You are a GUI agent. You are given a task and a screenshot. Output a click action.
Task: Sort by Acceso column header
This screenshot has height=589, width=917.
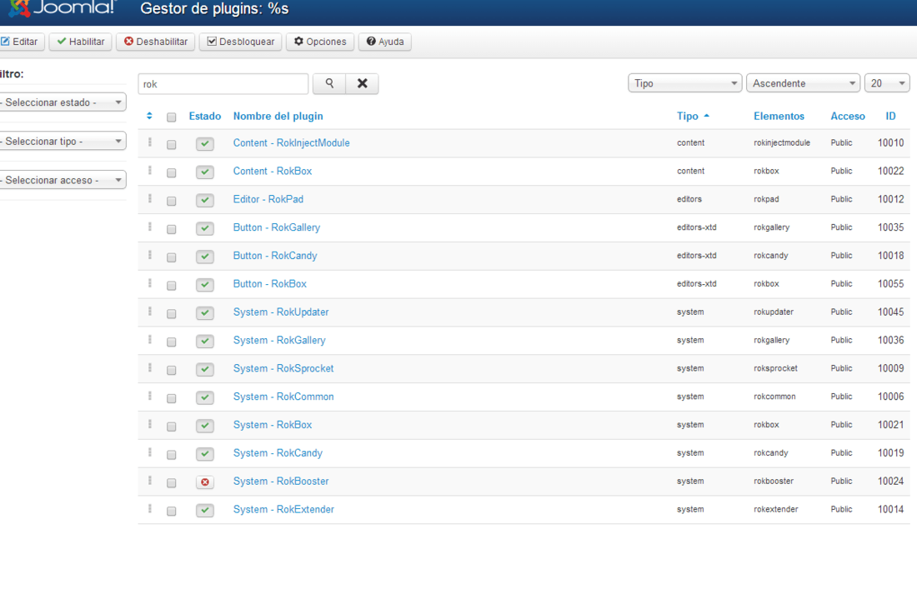pos(848,117)
